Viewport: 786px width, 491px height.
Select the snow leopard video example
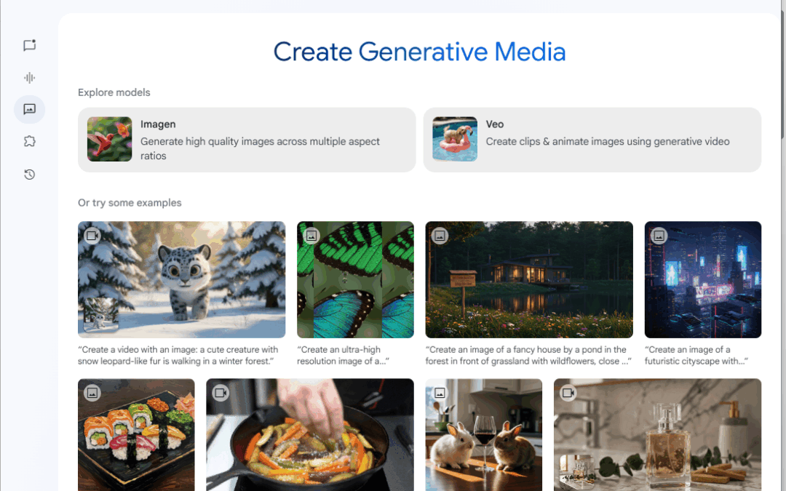click(x=181, y=279)
